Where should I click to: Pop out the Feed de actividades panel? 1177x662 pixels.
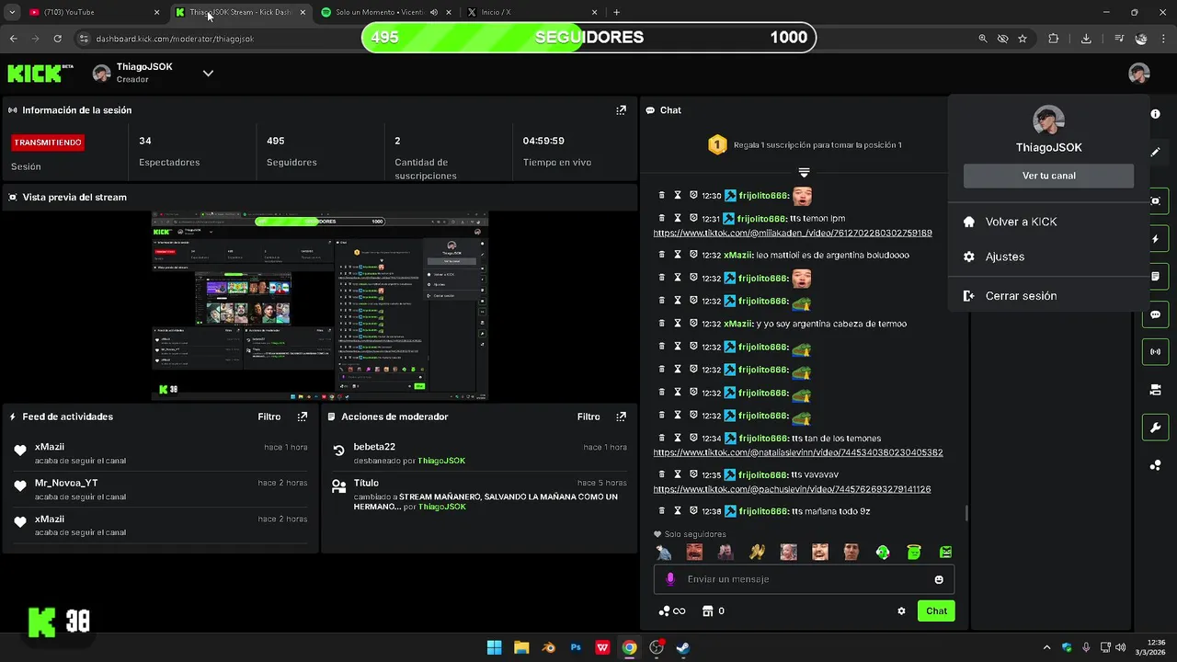coord(302,417)
